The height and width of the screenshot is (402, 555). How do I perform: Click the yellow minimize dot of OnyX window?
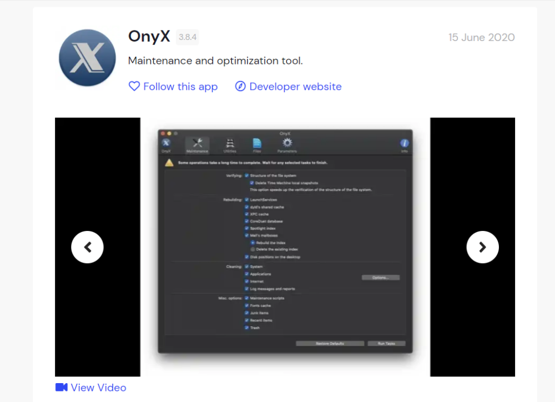pyautogui.click(x=169, y=133)
